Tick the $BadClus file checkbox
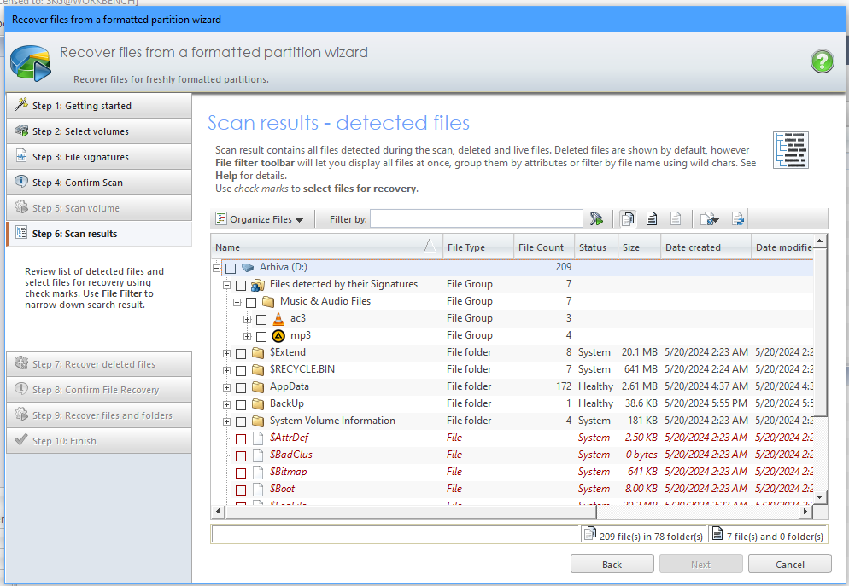The height and width of the screenshot is (586, 849). tap(241, 455)
